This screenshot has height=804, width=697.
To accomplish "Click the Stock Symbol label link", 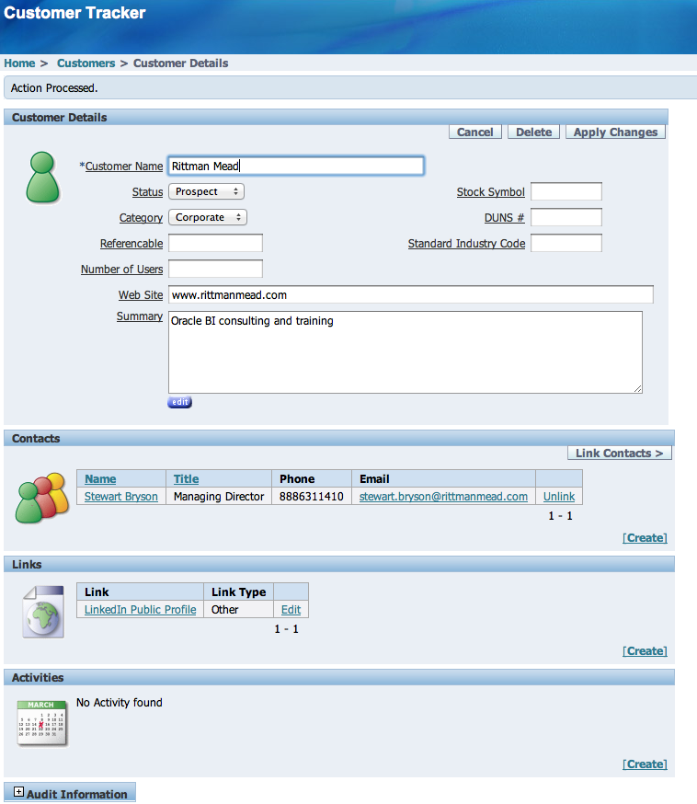I will 491,191.
